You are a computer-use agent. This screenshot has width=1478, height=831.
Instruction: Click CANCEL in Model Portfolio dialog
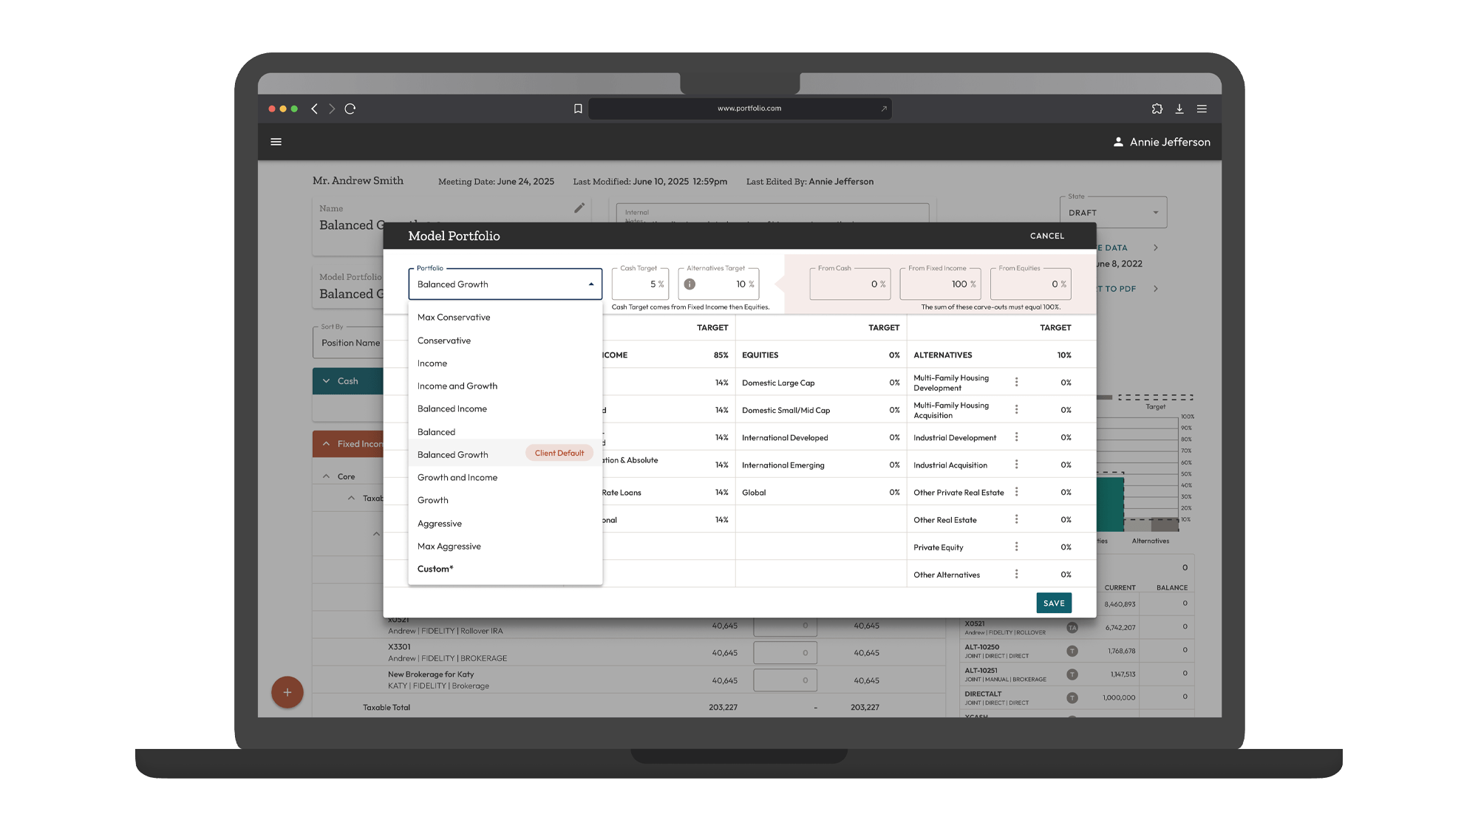point(1046,236)
